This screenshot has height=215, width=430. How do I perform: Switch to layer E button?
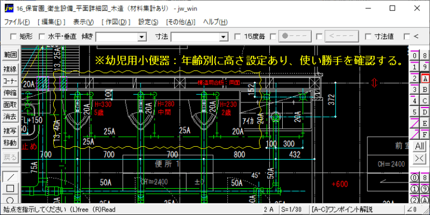pos(425,123)
